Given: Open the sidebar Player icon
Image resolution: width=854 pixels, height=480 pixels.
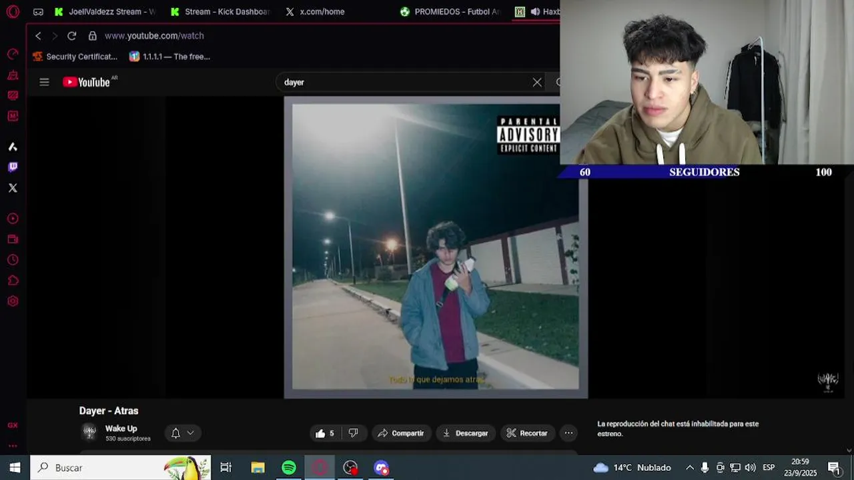Looking at the screenshot, I should (13, 219).
